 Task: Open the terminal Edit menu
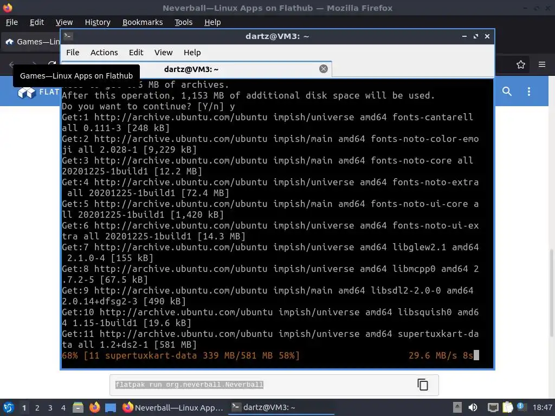click(x=136, y=53)
